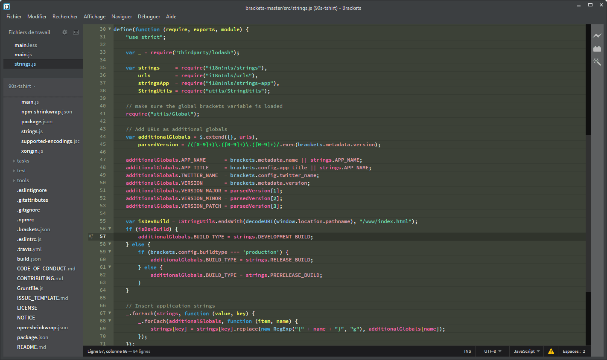Click the split-view layout icon
The height and width of the screenshot is (360, 607).
[76, 32]
